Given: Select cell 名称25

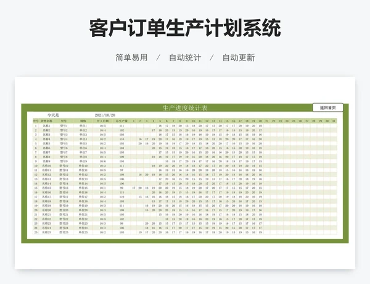Looking at the screenshot, I should 46,232.
